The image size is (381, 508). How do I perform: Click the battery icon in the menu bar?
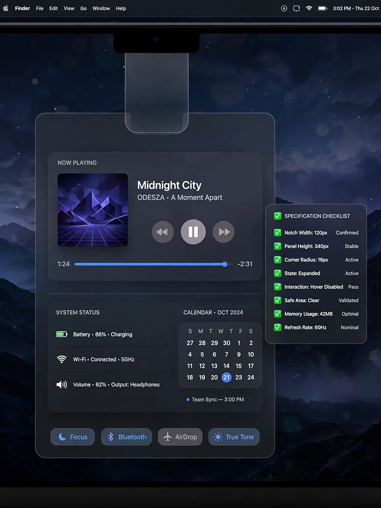point(323,8)
